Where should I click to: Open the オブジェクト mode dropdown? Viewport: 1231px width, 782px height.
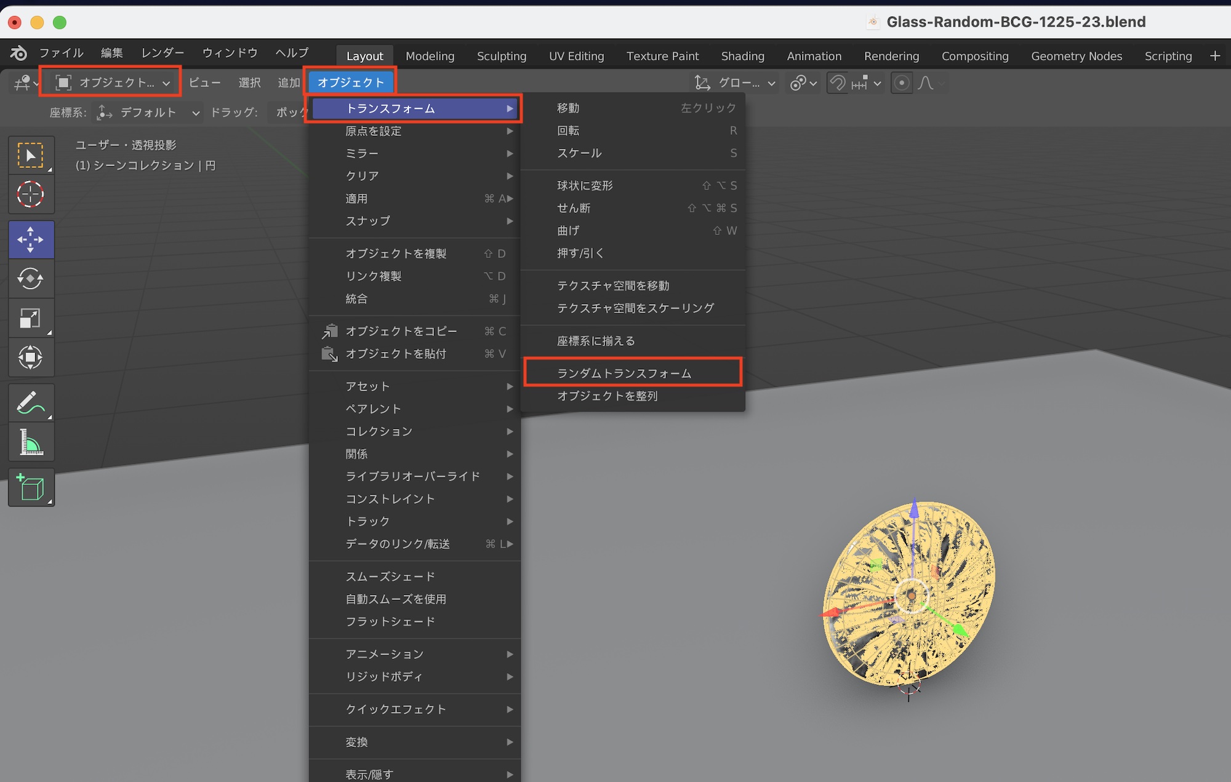click(x=111, y=82)
